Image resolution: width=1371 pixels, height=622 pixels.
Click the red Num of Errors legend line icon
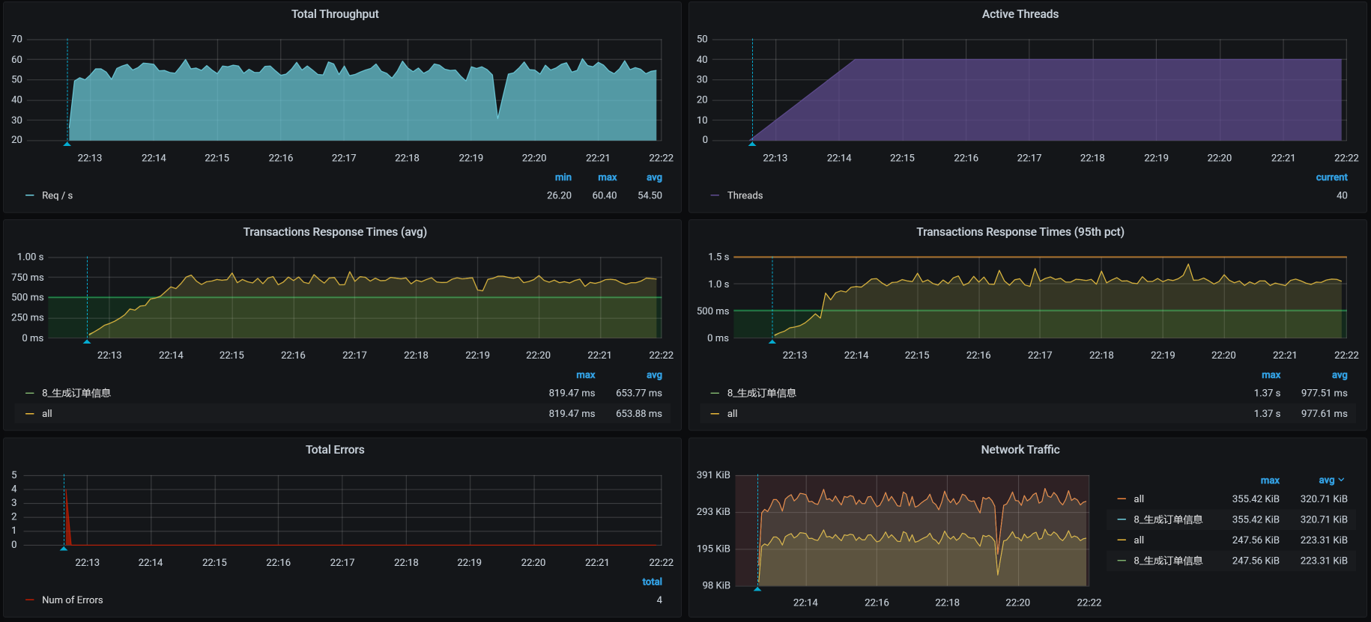30,600
